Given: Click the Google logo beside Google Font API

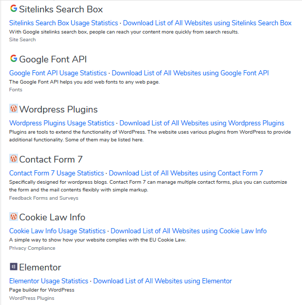Looking at the screenshot, I should click(x=13, y=58).
